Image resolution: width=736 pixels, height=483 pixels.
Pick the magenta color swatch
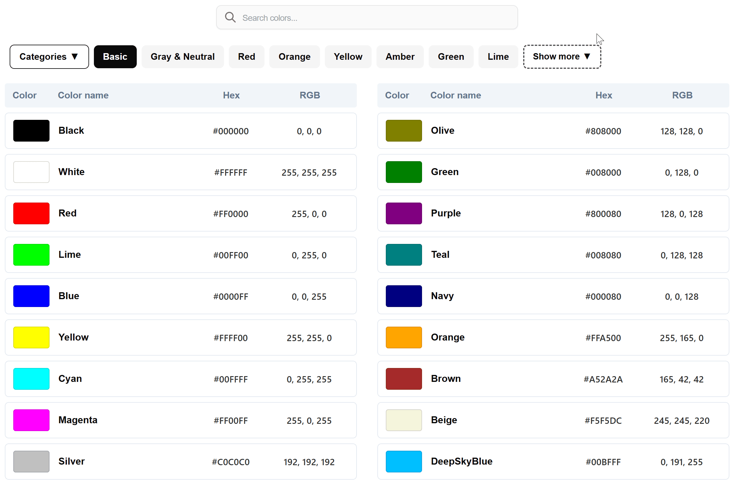click(31, 420)
